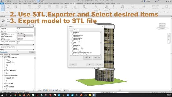Check the Mass Tags checkbox
Screen dimensions: 172x97
(x=73, y=47)
